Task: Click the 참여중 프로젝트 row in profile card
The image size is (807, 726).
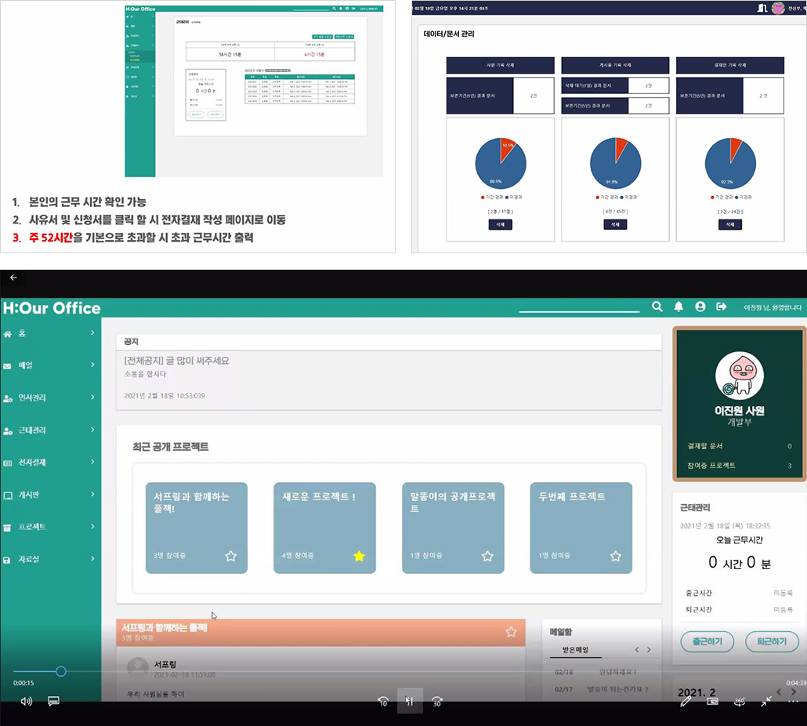Action: [x=739, y=466]
